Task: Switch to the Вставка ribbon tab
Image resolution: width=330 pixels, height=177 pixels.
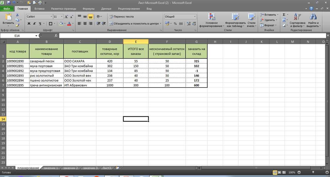Action: pos(39,8)
